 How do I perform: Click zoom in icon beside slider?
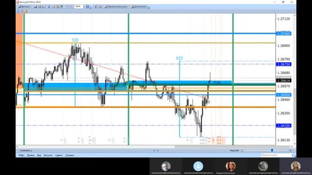tap(291, 151)
